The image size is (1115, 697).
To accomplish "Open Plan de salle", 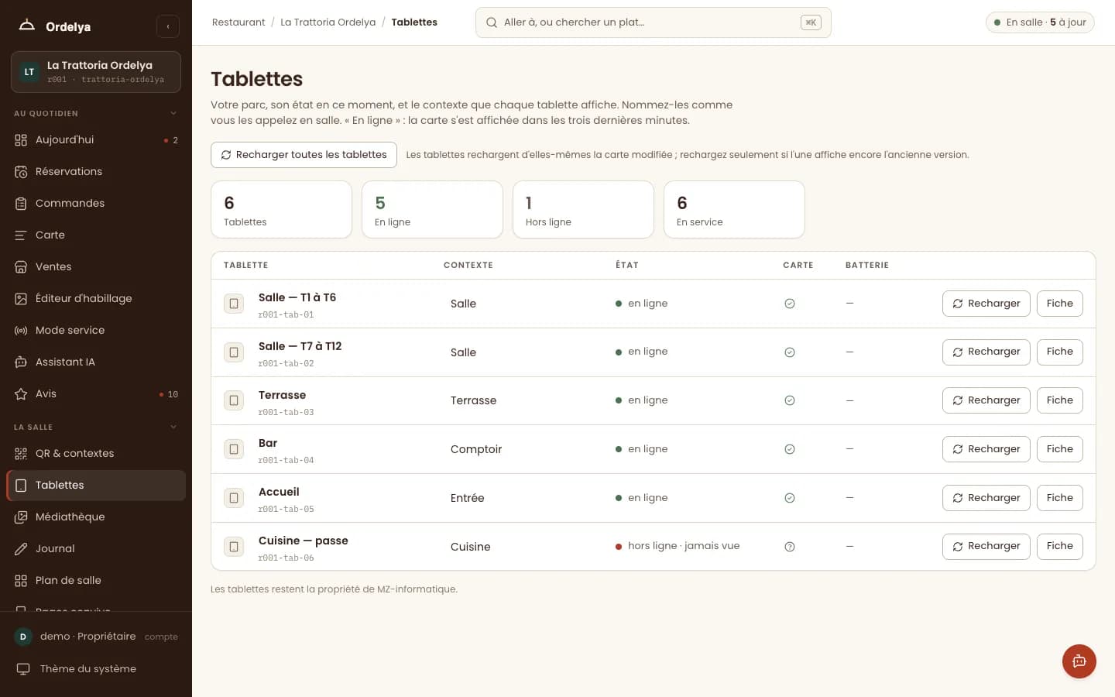I will tap(96, 581).
